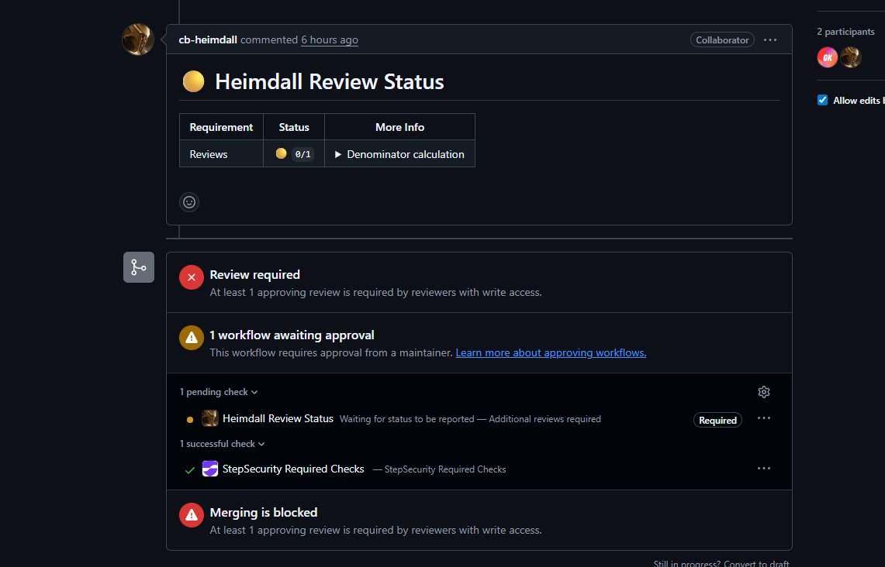
Task: Click the Merging is blocked alert icon
Action: 192,515
